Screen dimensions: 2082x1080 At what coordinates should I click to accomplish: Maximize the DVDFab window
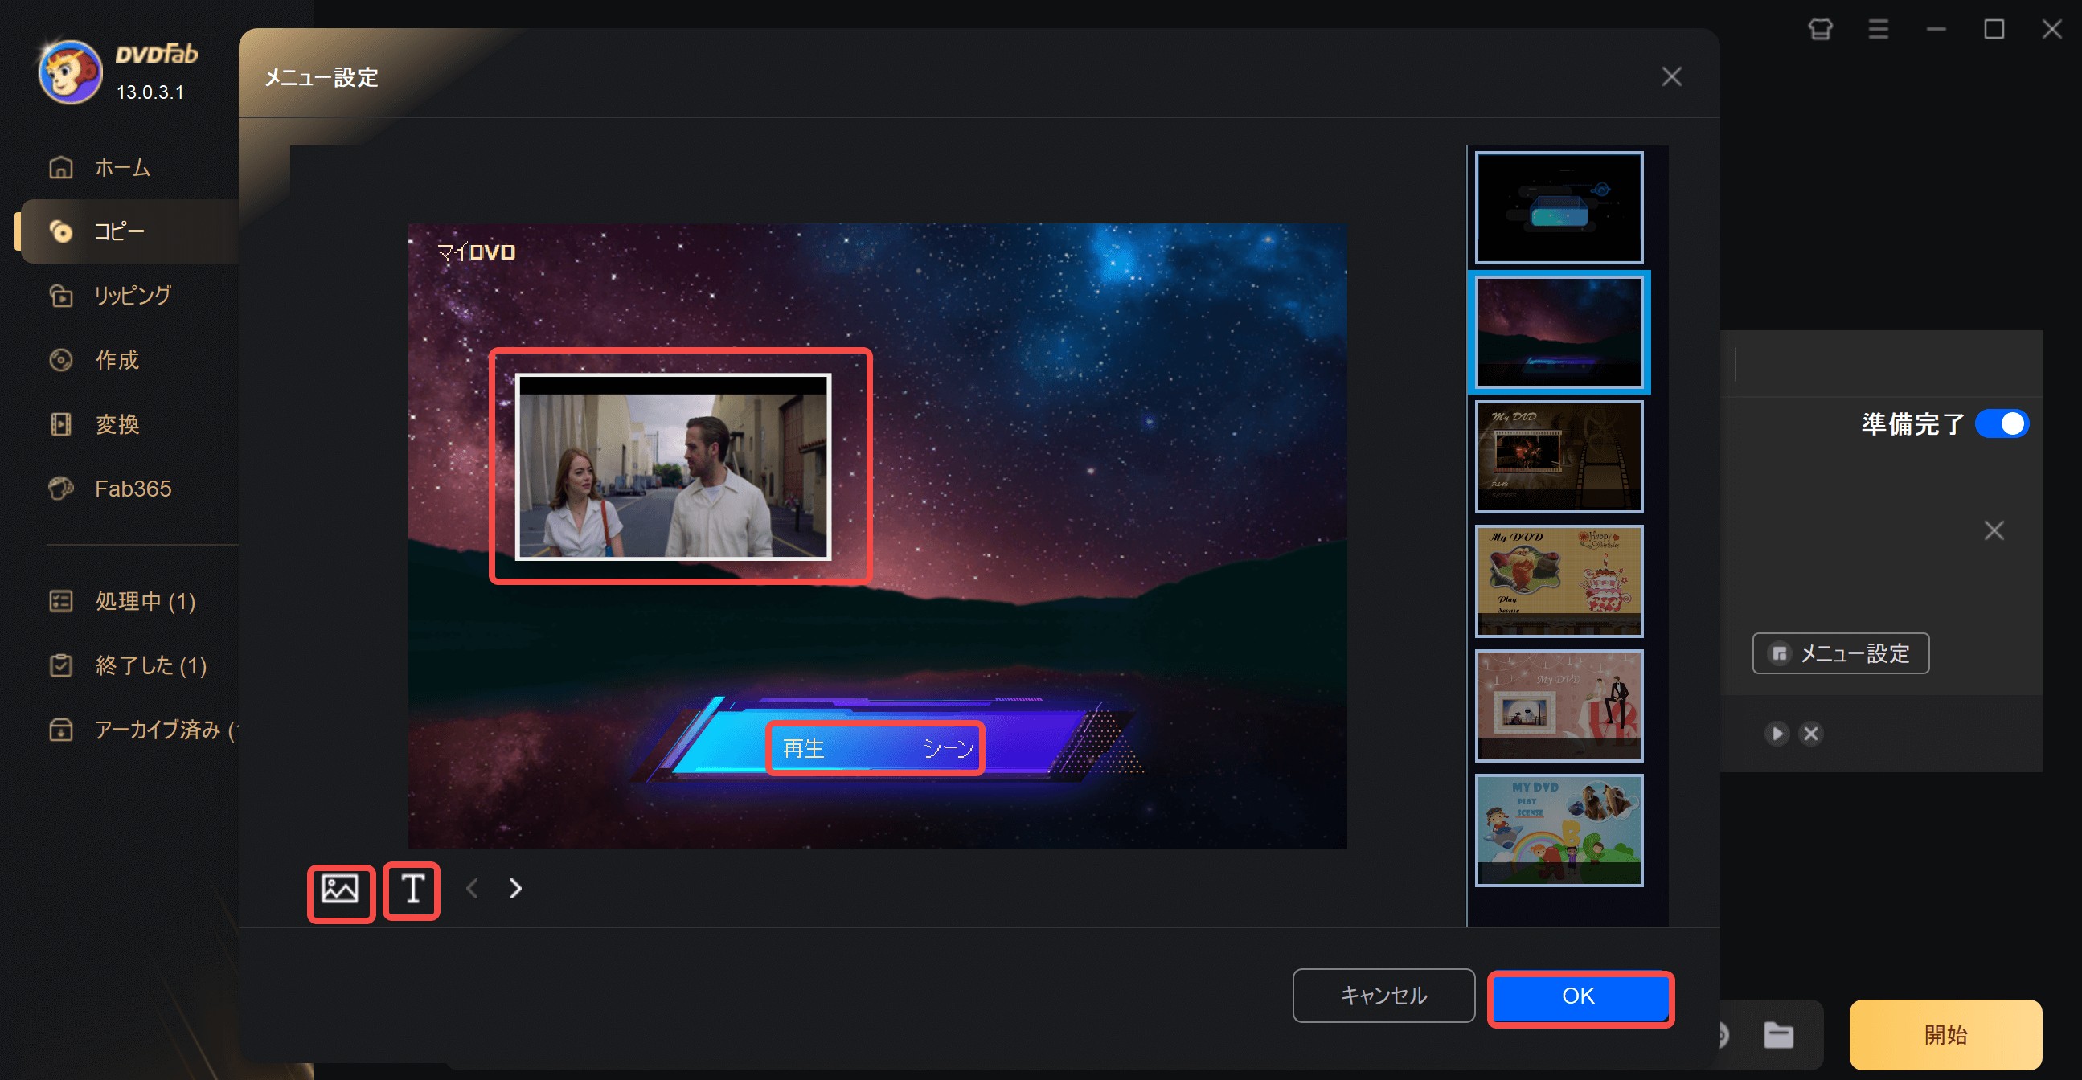[x=1994, y=30]
